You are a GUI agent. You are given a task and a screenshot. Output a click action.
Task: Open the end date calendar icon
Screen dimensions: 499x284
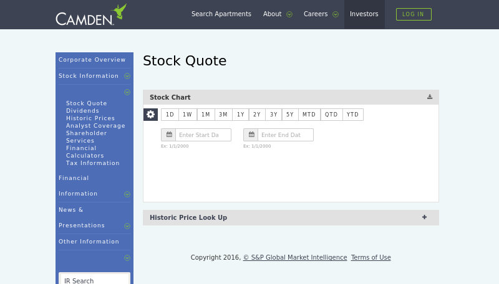[251, 135]
